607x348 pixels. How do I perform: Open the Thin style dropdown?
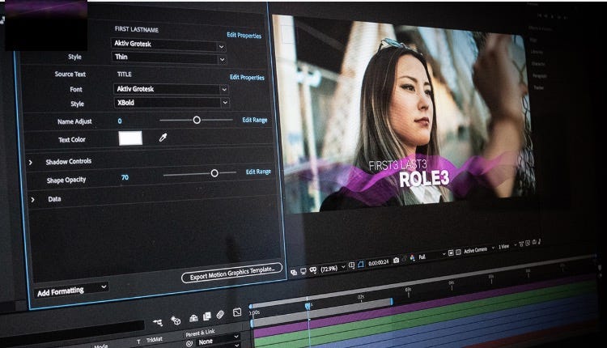coord(169,58)
